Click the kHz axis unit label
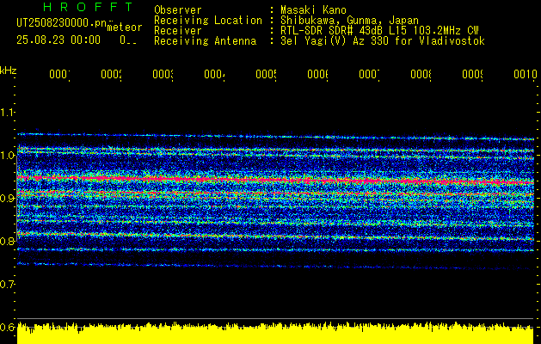 [9, 71]
